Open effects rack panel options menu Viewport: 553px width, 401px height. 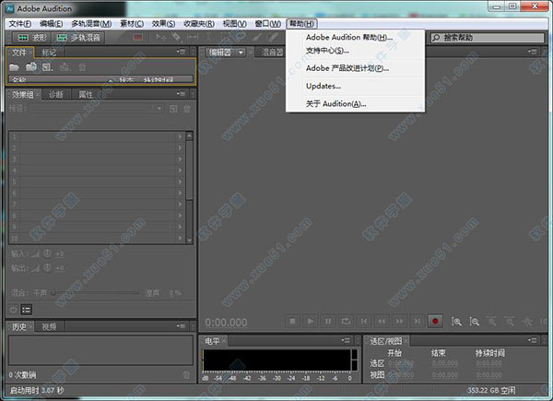(x=181, y=93)
